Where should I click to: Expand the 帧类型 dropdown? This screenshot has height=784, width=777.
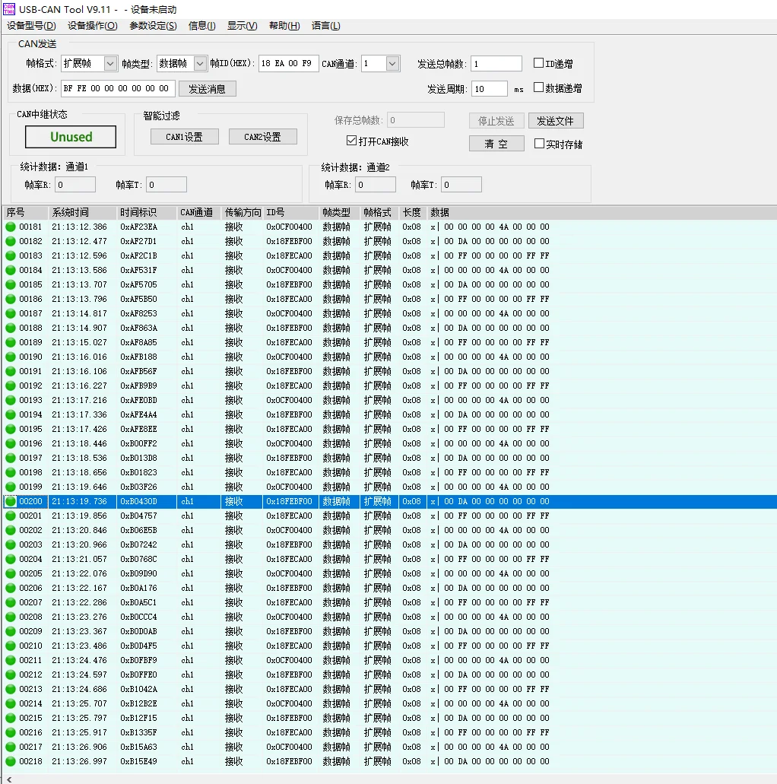click(x=200, y=64)
